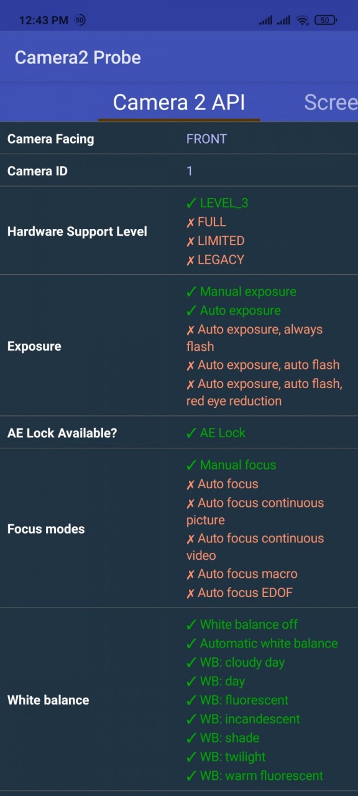Image resolution: width=358 pixels, height=796 pixels.
Task: Tap the checkmark next to Manual exposure
Action: point(191,292)
